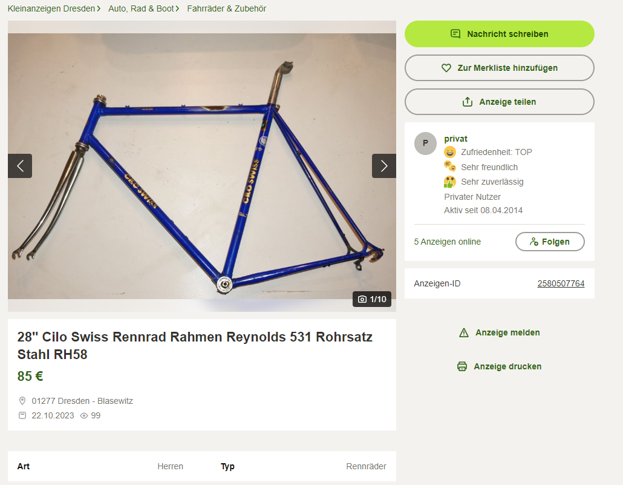This screenshot has height=485, width=623.
Task: Open the blue bike frame photo
Action: pos(202,166)
